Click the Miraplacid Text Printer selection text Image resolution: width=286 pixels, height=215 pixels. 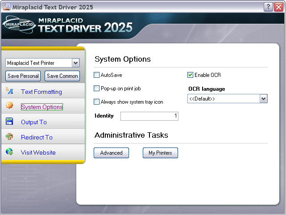[x=31, y=63]
